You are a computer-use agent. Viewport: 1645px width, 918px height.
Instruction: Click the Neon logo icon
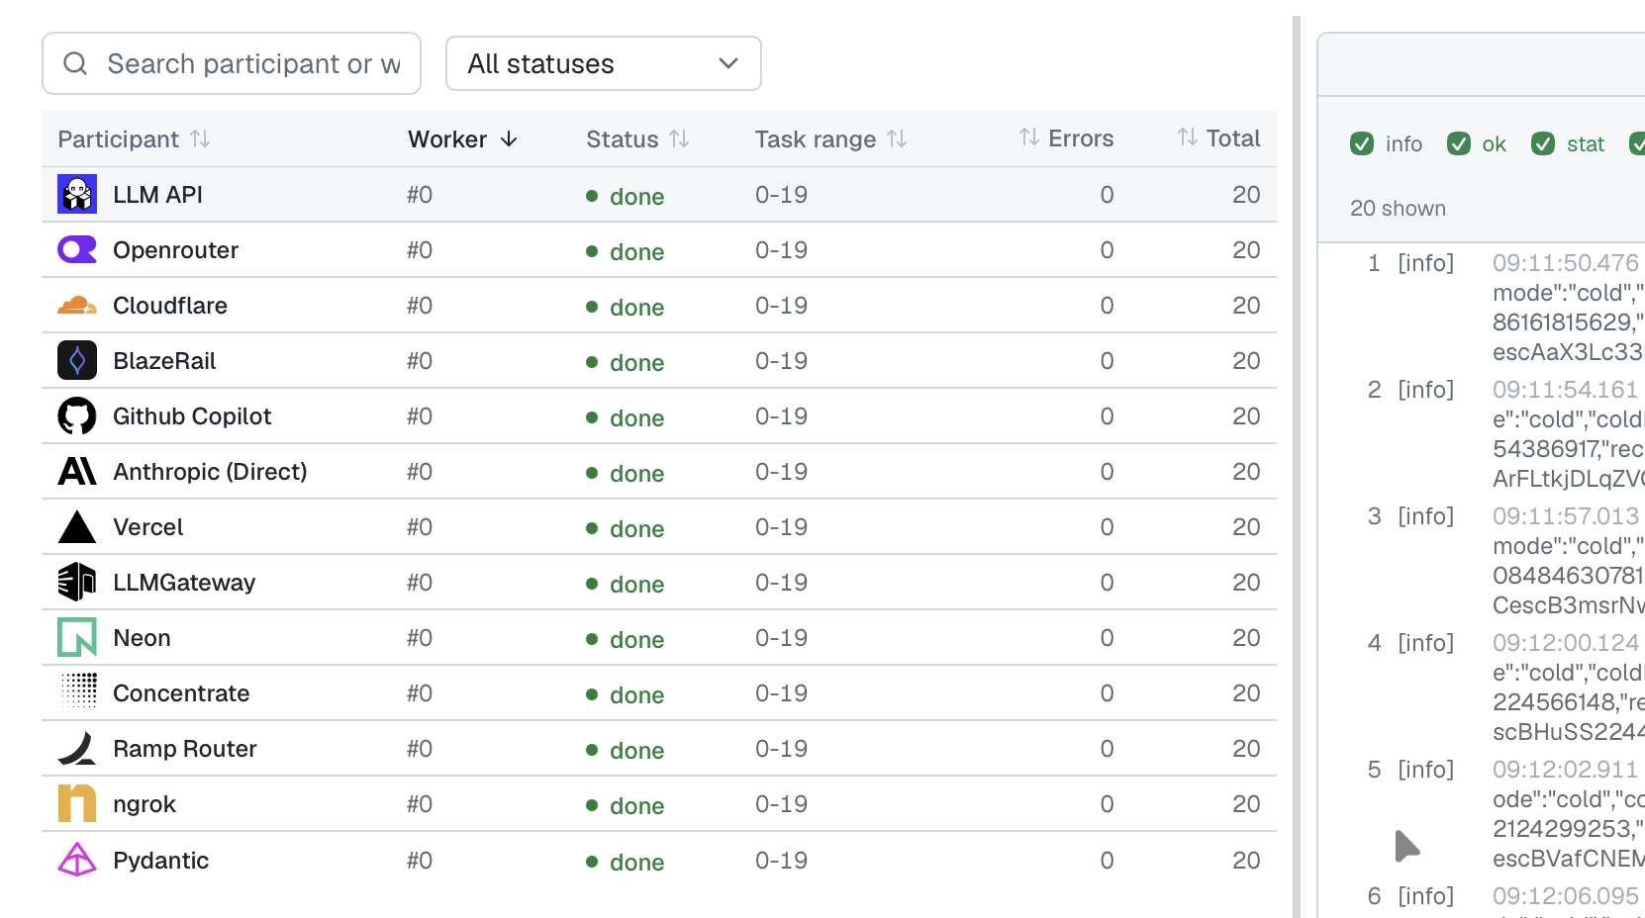[x=77, y=637]
